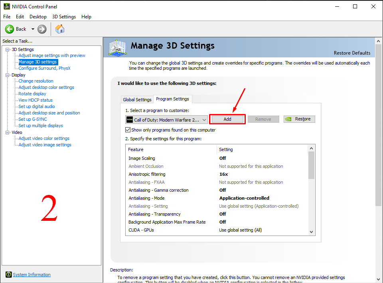This screenshot has height=283, width=383.
Task: Click settings list scroll up arrow
Action: point(311,148)
